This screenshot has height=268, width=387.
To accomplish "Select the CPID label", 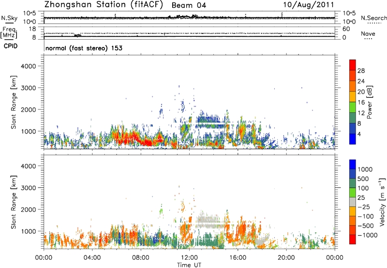I will [10, 46].
